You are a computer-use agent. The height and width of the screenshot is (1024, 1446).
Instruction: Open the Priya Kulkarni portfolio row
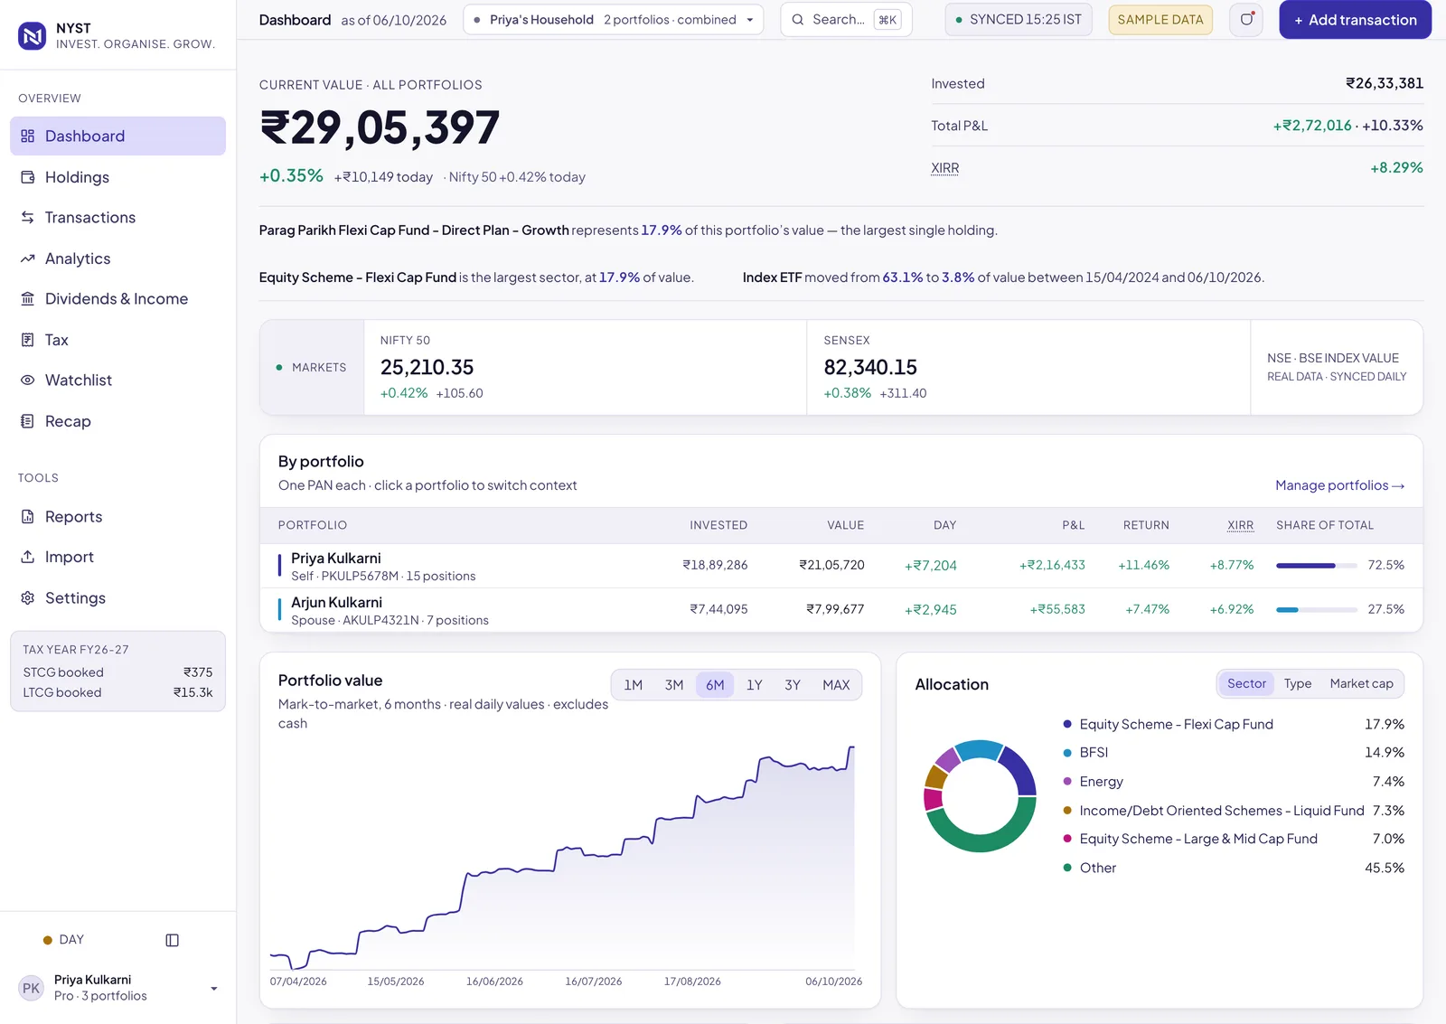point(841,566)
